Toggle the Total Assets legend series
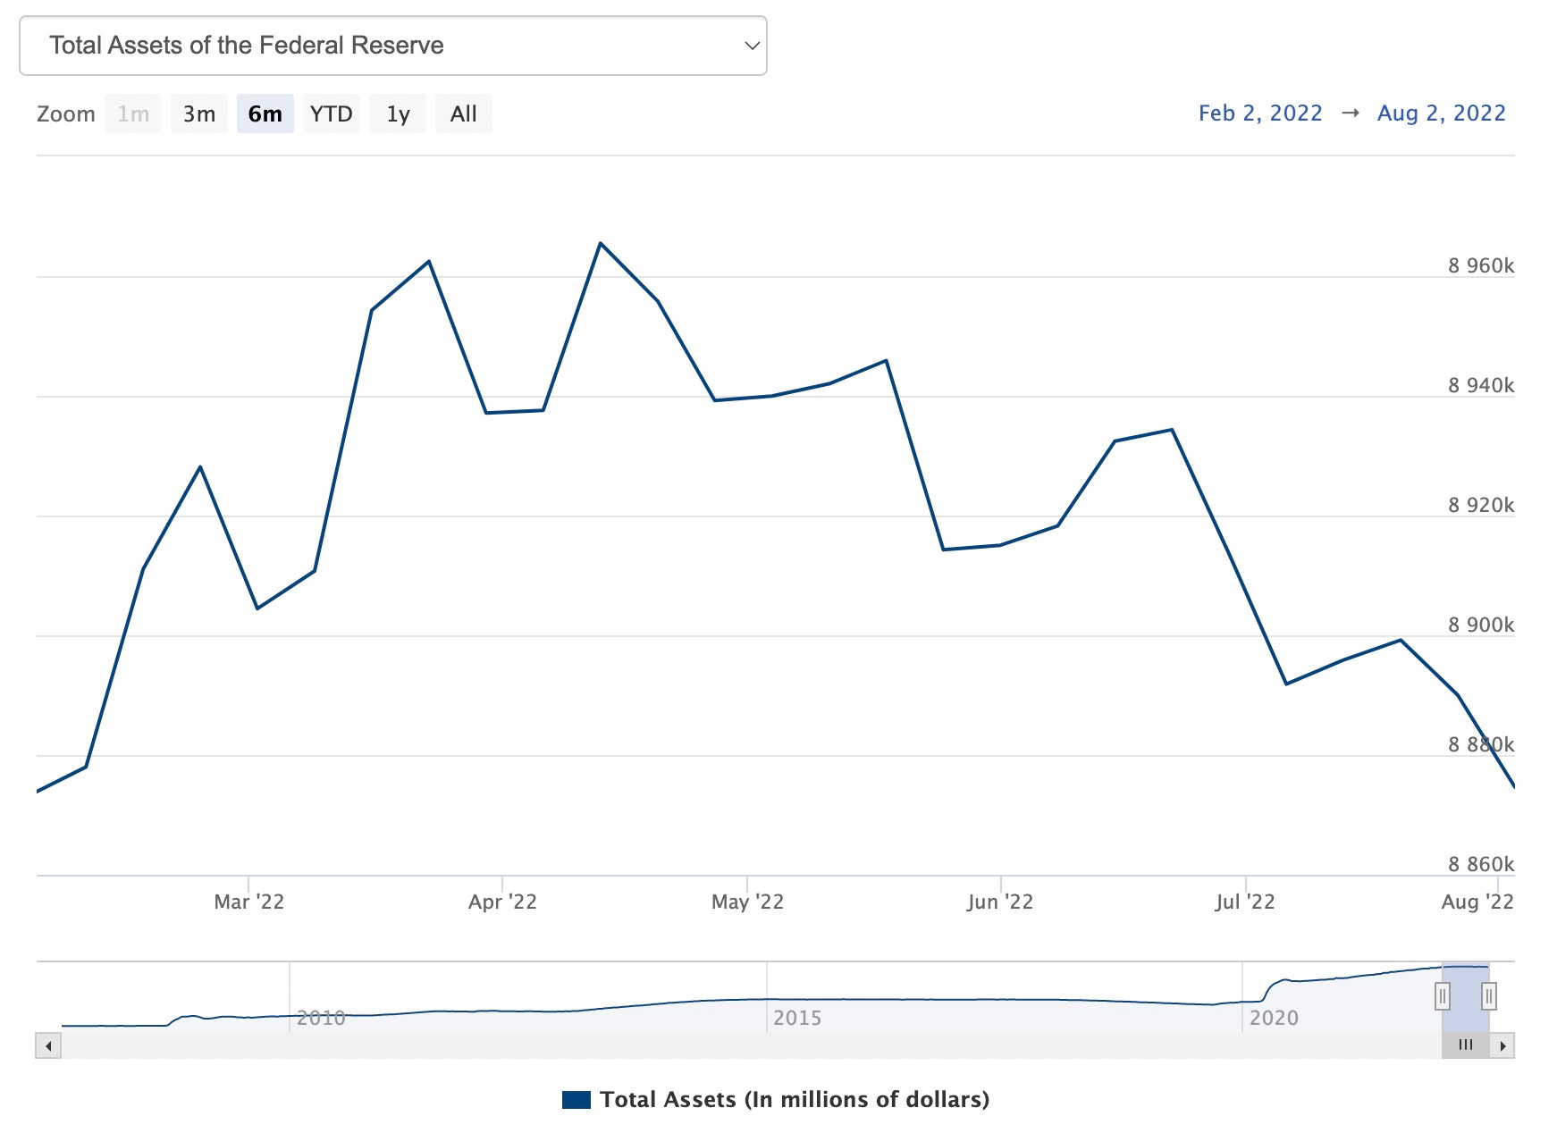 (x=776, y=1099)
